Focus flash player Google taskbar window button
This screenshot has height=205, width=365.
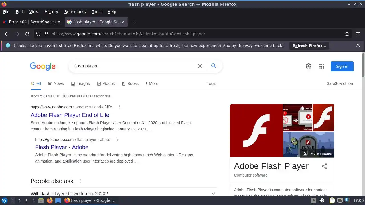90,200
